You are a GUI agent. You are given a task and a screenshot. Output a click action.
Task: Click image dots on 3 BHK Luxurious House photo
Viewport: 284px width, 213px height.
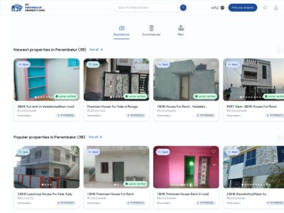[46, 185]
